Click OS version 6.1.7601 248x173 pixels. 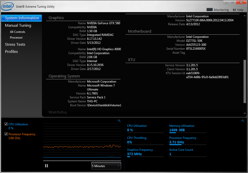coord(92,94)
